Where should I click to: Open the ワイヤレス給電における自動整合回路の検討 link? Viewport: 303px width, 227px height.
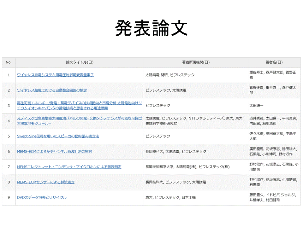coord(52,90)
